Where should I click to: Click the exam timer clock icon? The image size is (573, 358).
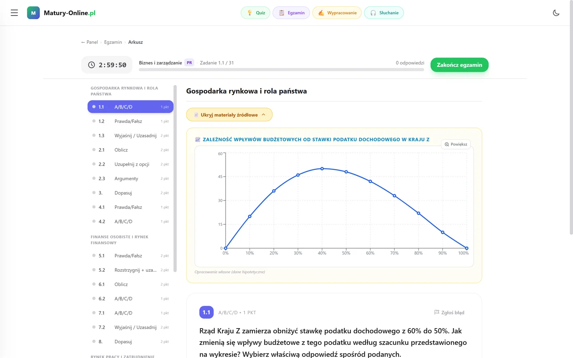92,65
